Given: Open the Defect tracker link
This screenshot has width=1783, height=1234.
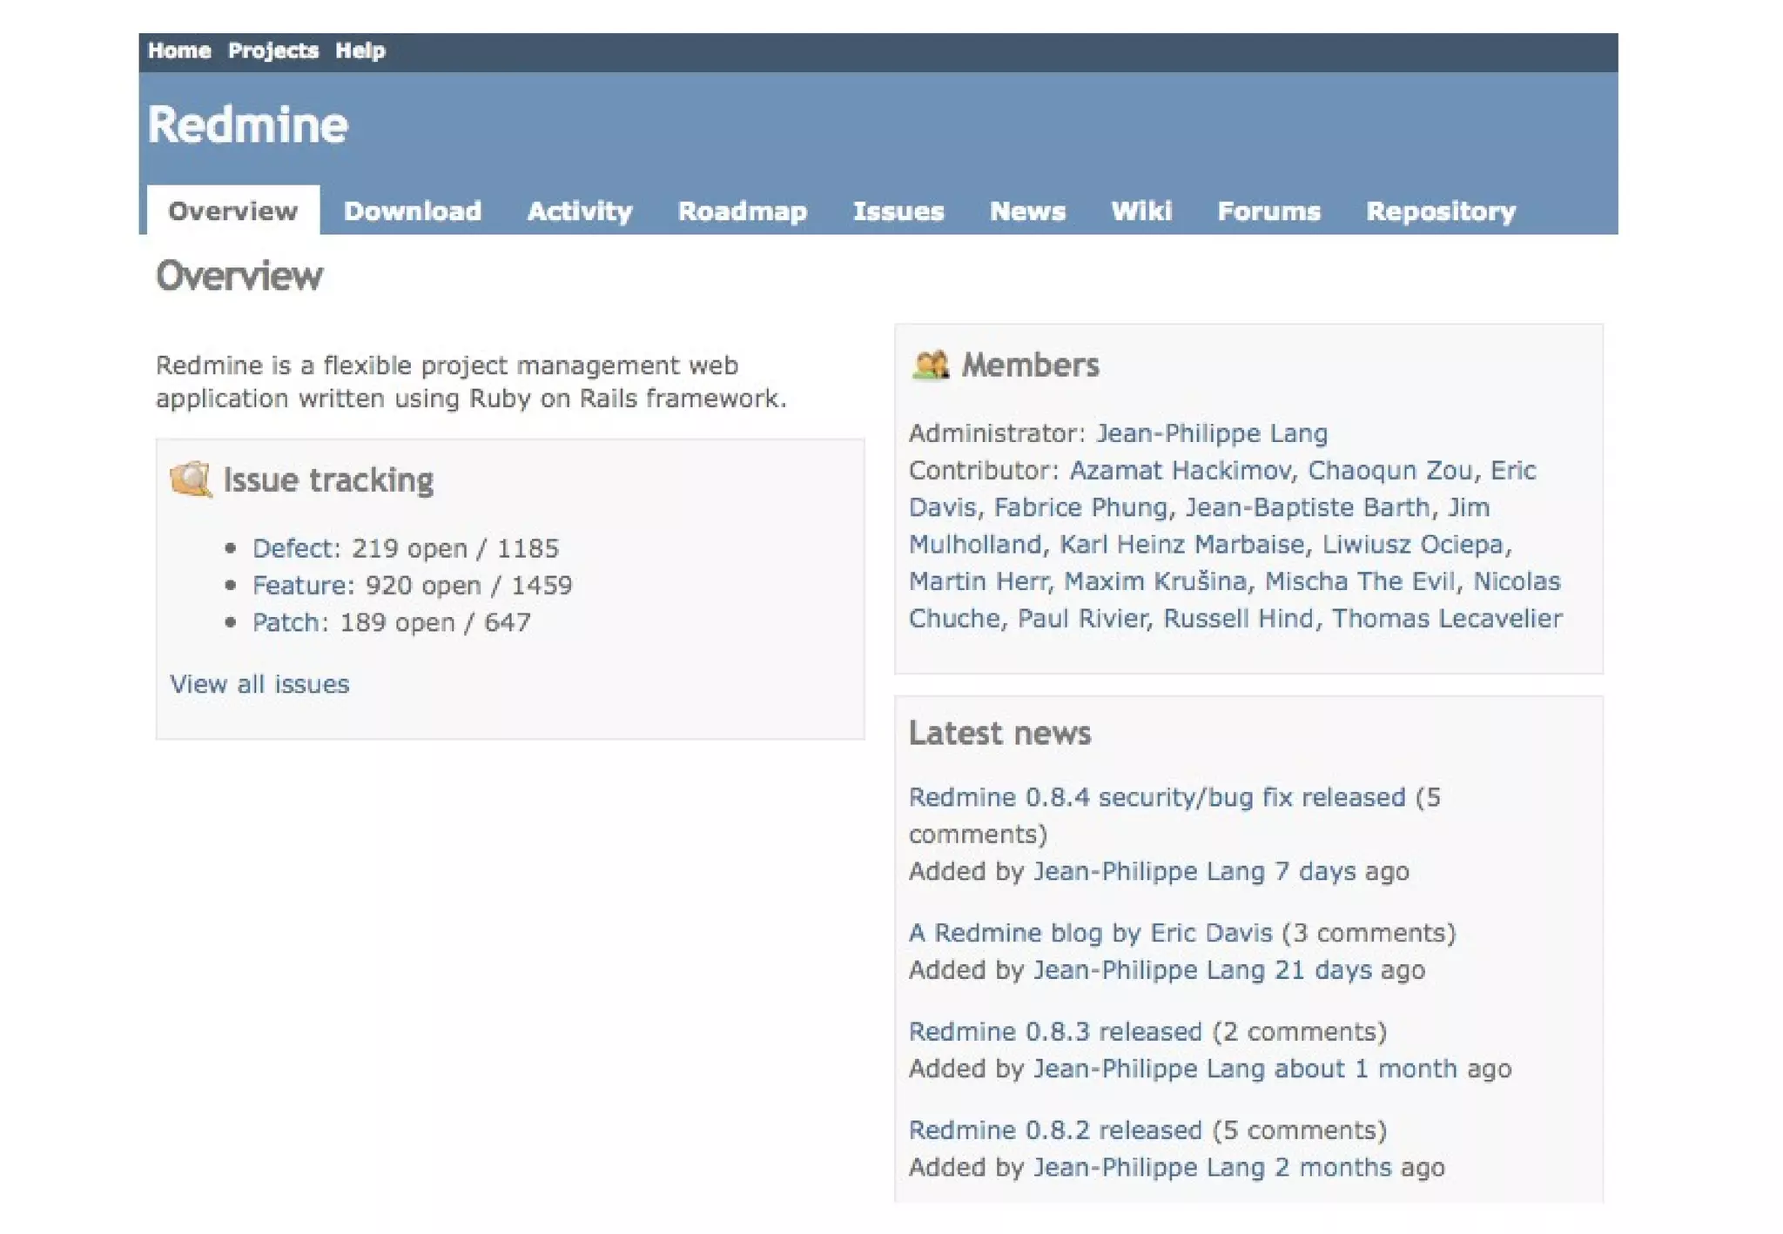Looking at the screenshot, I should coord(293,548).
